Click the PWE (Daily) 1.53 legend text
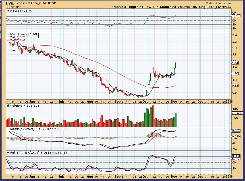The height and width of the screenshot is (181, 245). click(x=24, y=34)
